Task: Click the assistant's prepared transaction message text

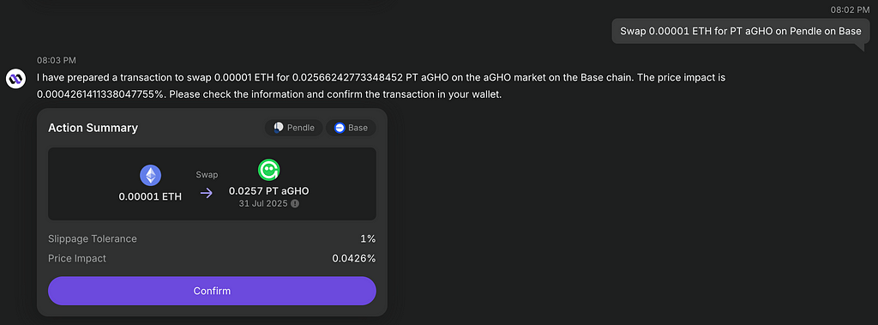Action: pyautogui.click(x=382, y=86)
